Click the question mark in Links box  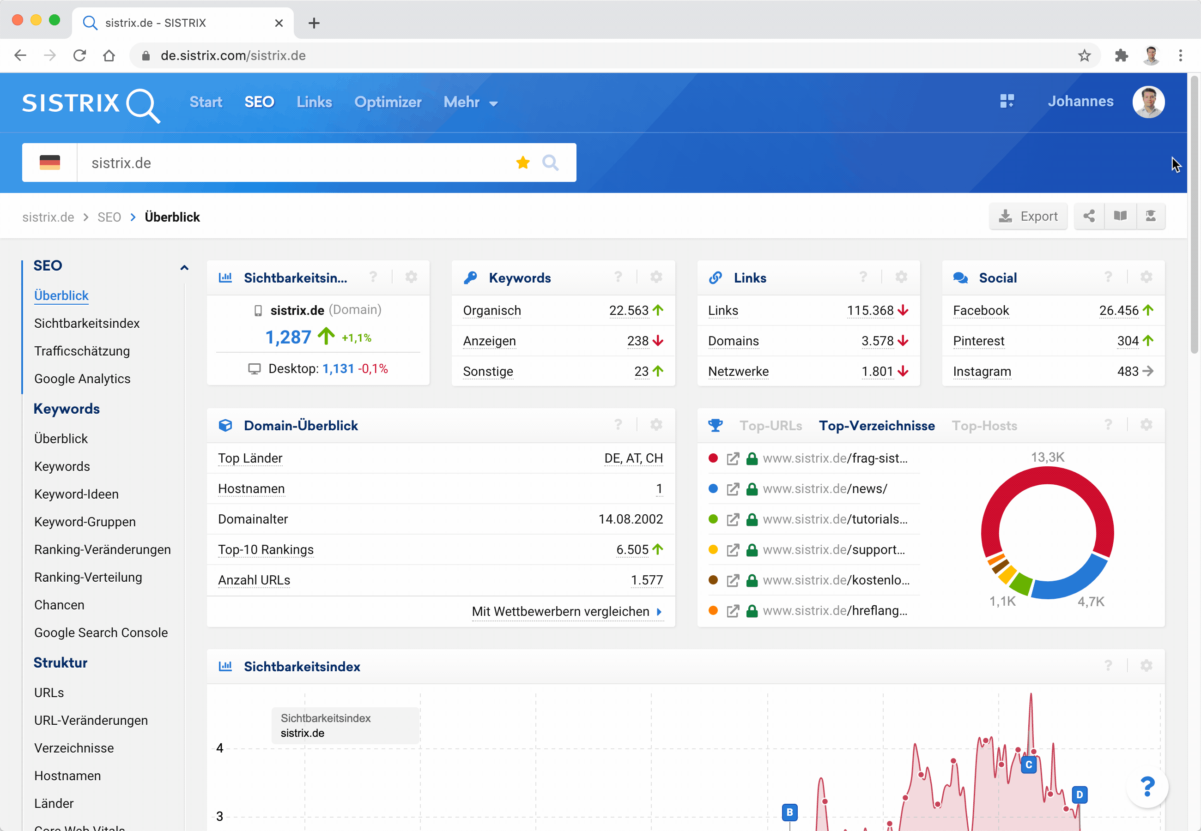tap(863, 277)
